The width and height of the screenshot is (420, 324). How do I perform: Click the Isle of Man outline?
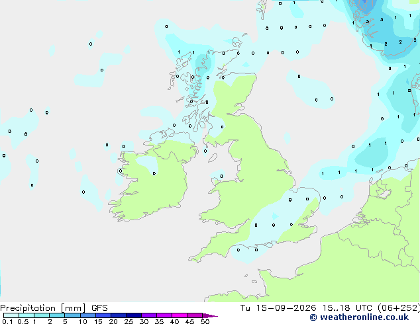tap(213, 158)
